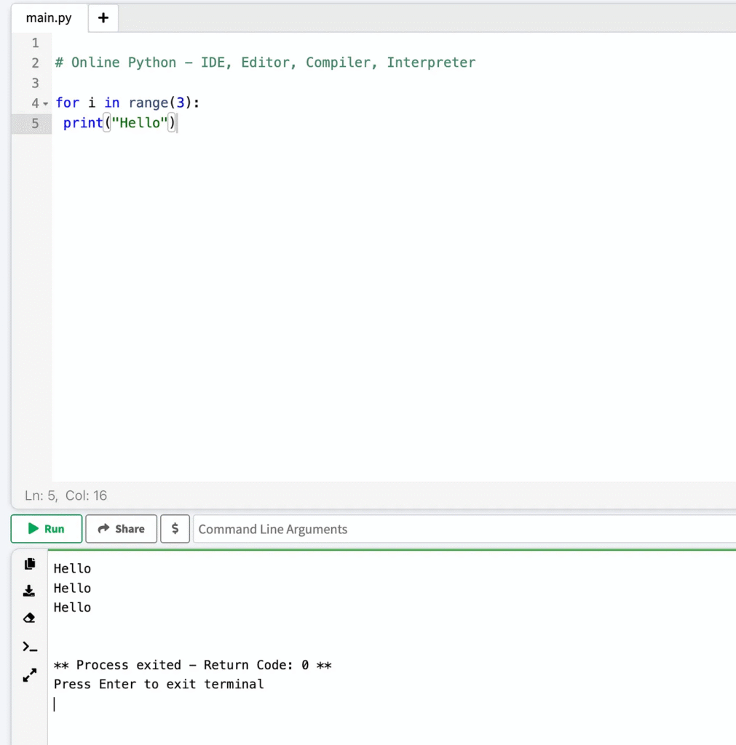The height and width of the screenshot is (745, 736).
Task: Select line number 2 in gutter
Action: point(35,63)
